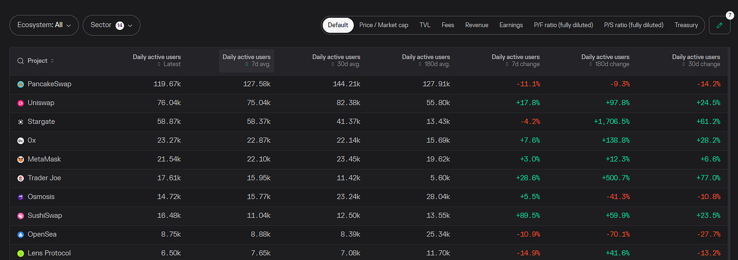Click Lens Protocol's 180d change +41.6%
Image resolution: width=738 pixels, height=260 pixels.
[617, 253]
